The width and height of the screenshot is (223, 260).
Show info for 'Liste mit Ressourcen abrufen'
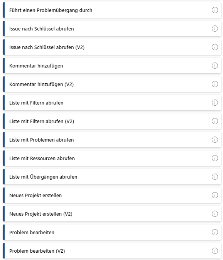point(215,158)
